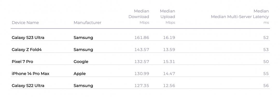This screenshot has width=280, height=97.
Task: Select the 50 ms latency value
Action: pos(266,61)
